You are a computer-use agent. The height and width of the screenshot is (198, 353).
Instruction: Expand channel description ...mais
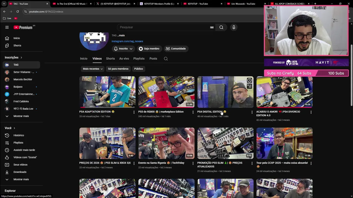point(121,35)
